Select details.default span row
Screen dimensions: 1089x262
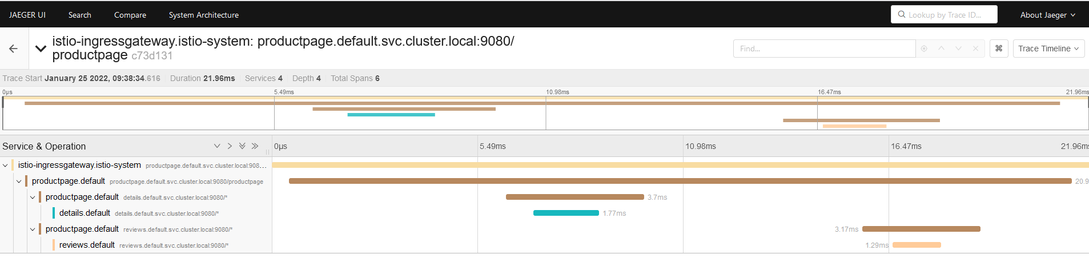click(x=136, y=213)
